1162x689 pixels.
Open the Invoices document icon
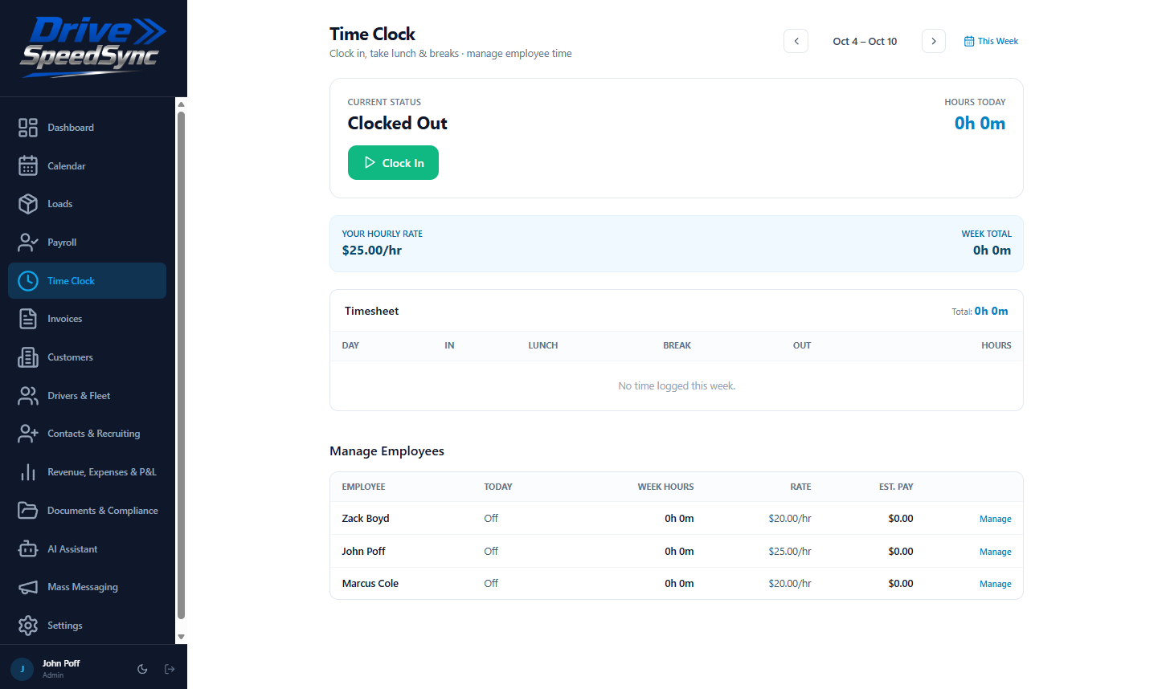(28, 319)
